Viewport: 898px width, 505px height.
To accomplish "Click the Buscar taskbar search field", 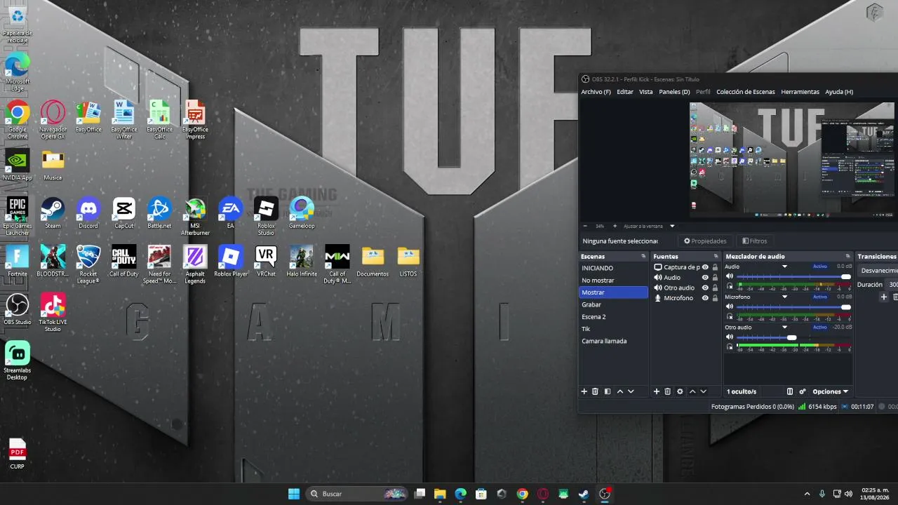I will click(x=358, y=494).
